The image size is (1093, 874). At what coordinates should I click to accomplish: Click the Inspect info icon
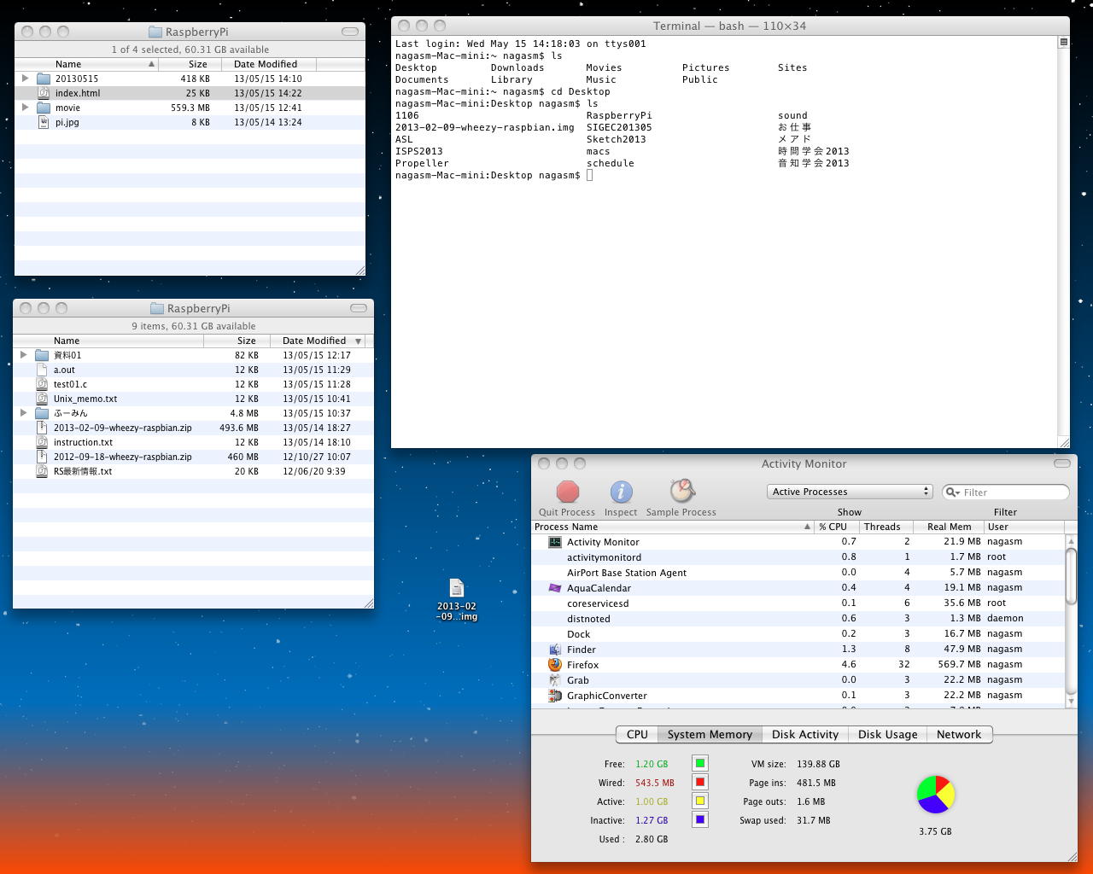point(621,492)
